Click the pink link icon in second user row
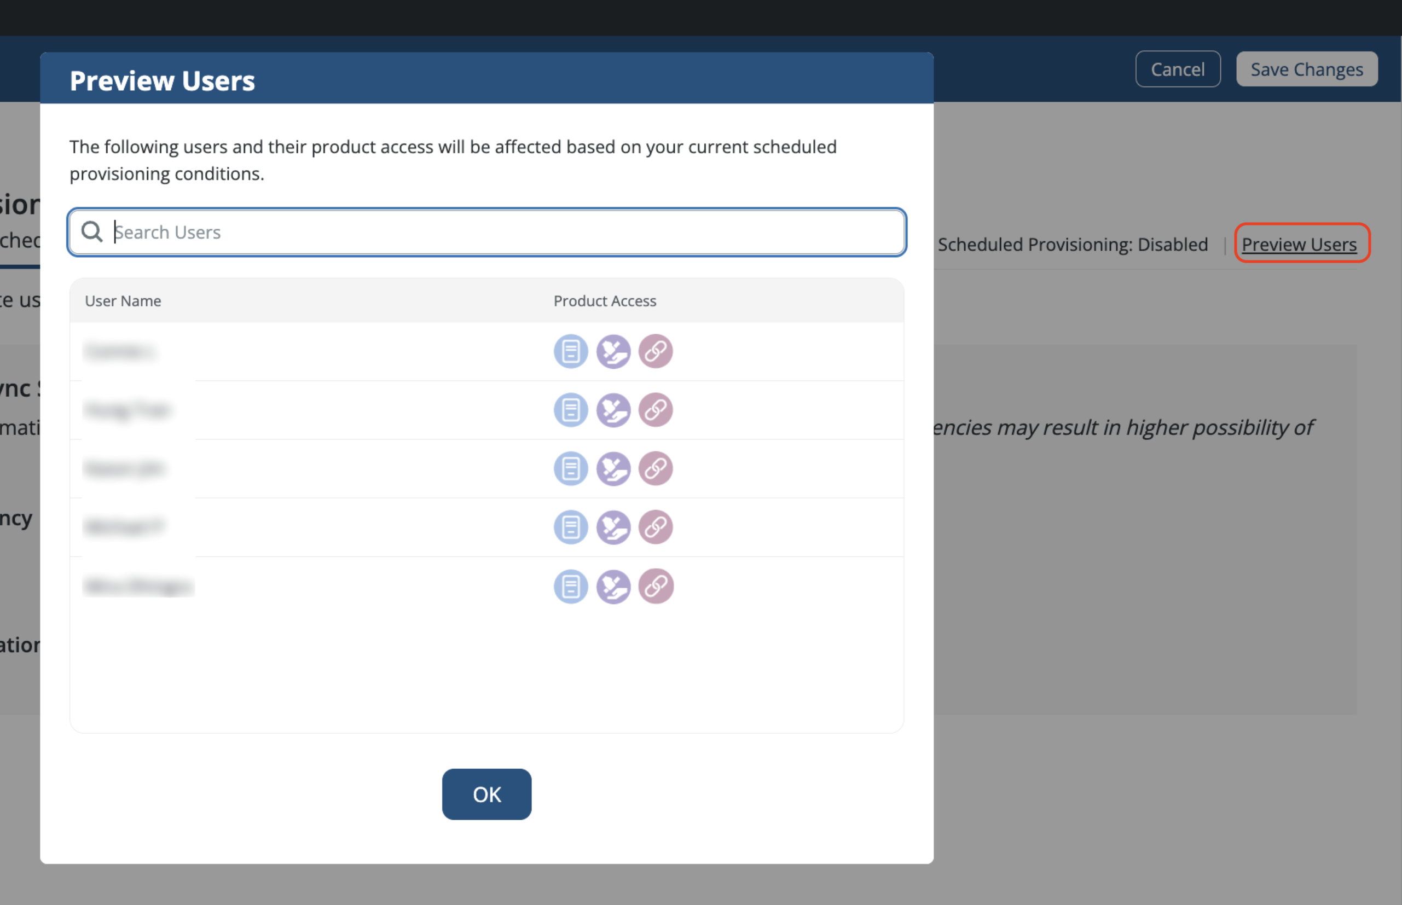The image size is (1402, 905). 655,410
